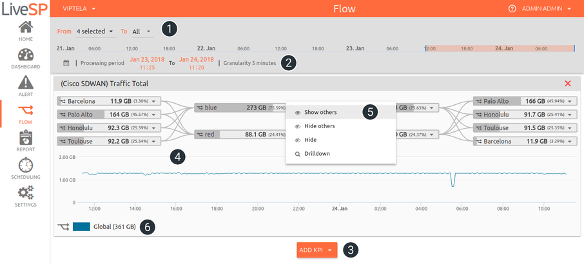Click the 22. Jan timeline marker

click(x=206, y=49)
